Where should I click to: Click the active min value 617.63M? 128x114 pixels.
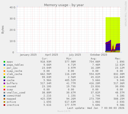(x=70, y=102)
